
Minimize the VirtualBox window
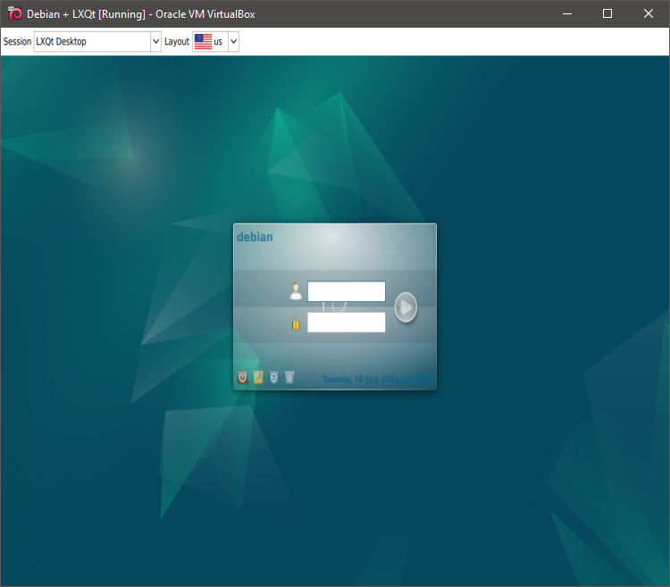(x=567, y=13)
